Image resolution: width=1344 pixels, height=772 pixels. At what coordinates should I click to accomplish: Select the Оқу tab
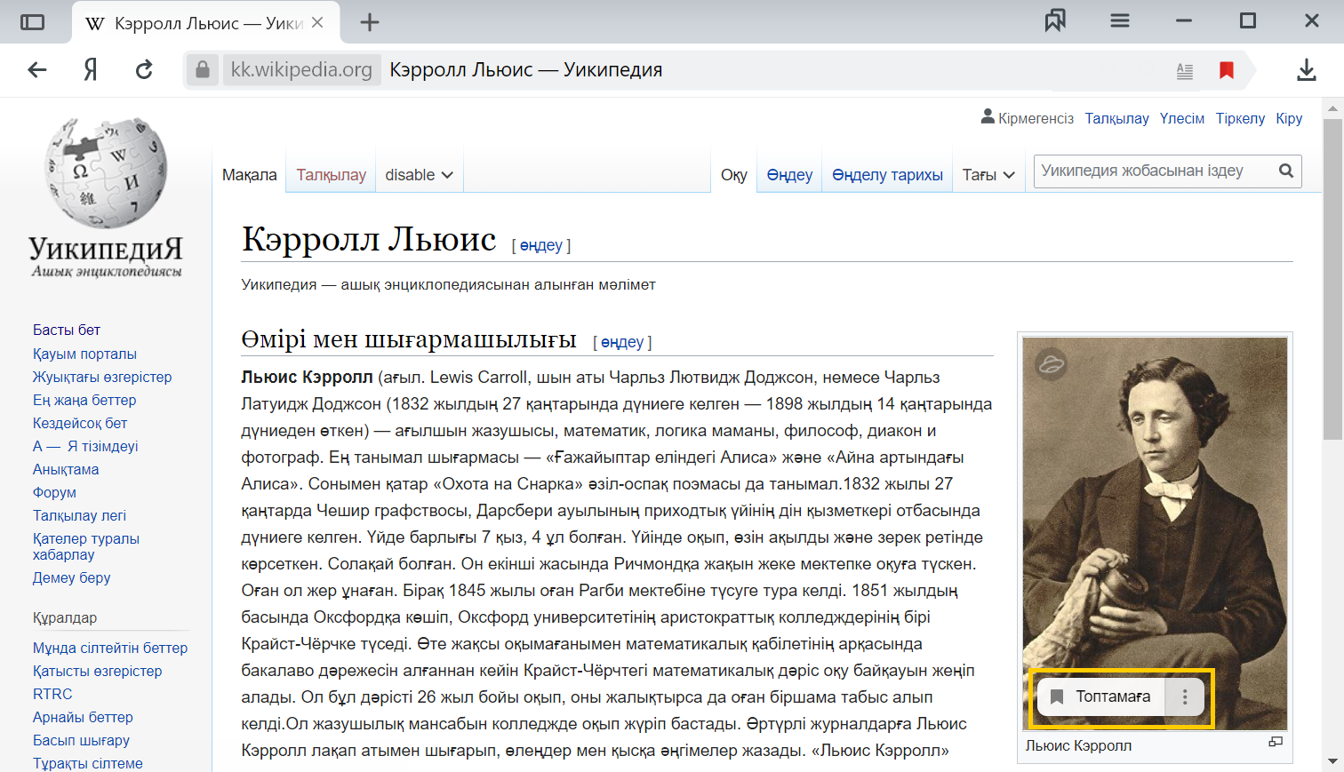[734, 175]
